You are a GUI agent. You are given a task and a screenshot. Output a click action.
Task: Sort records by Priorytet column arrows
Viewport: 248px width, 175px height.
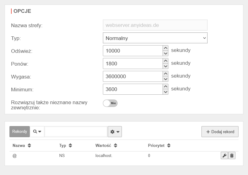coord(169,145)
